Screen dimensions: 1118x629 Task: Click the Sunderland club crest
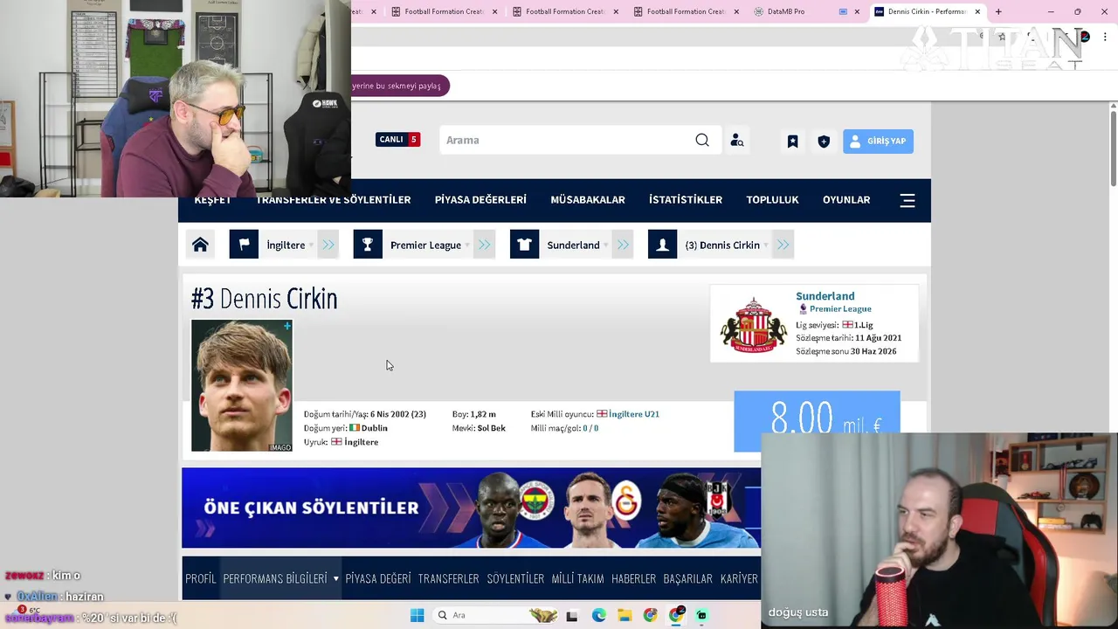click(753, 324)
